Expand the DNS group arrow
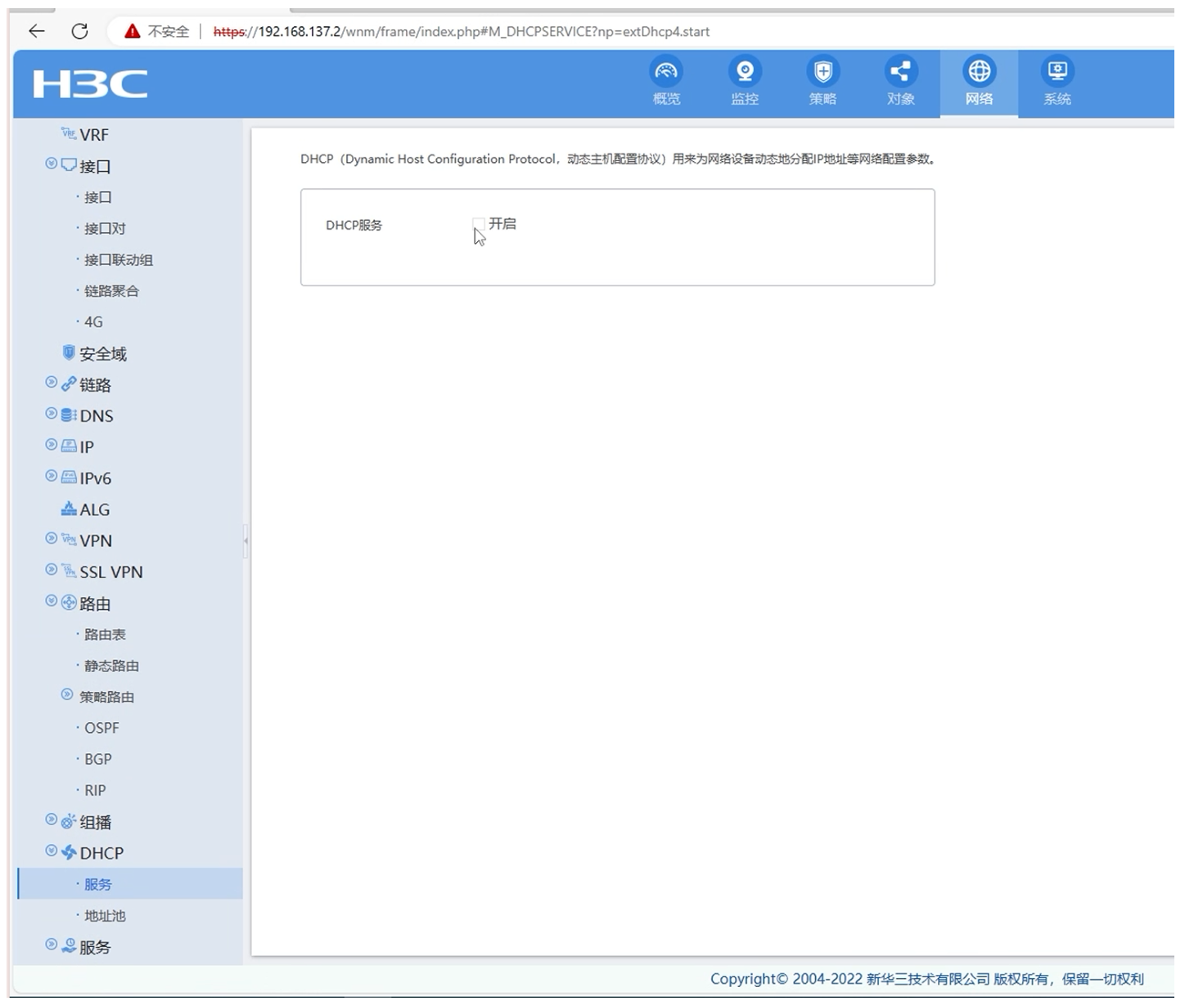Image resolution: width=1185 pixels, height=1001 pixels. (52, 414)
